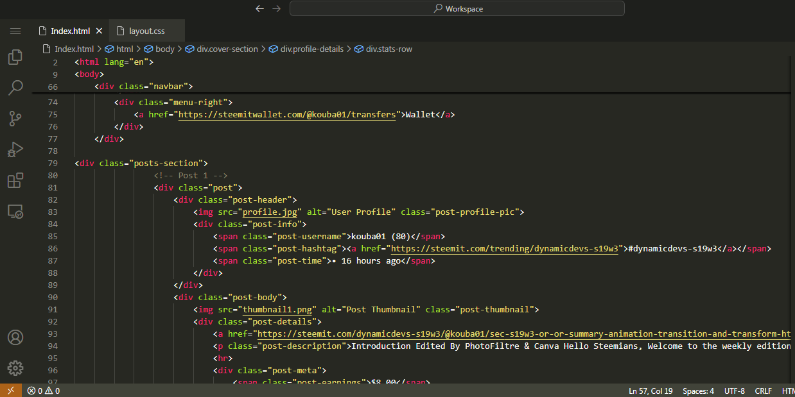The height and width of the screenshot is (397, 795).
Task: Switch to the layout.css tab
Action: click(146, 31)
